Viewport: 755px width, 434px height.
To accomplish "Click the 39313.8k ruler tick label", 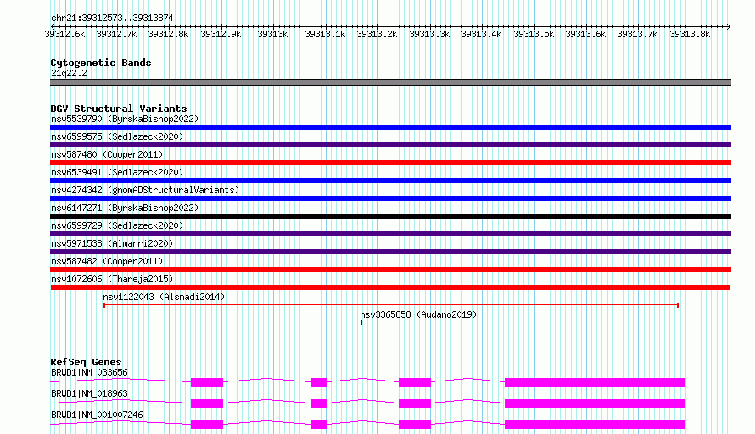I will tap(690, 34).
